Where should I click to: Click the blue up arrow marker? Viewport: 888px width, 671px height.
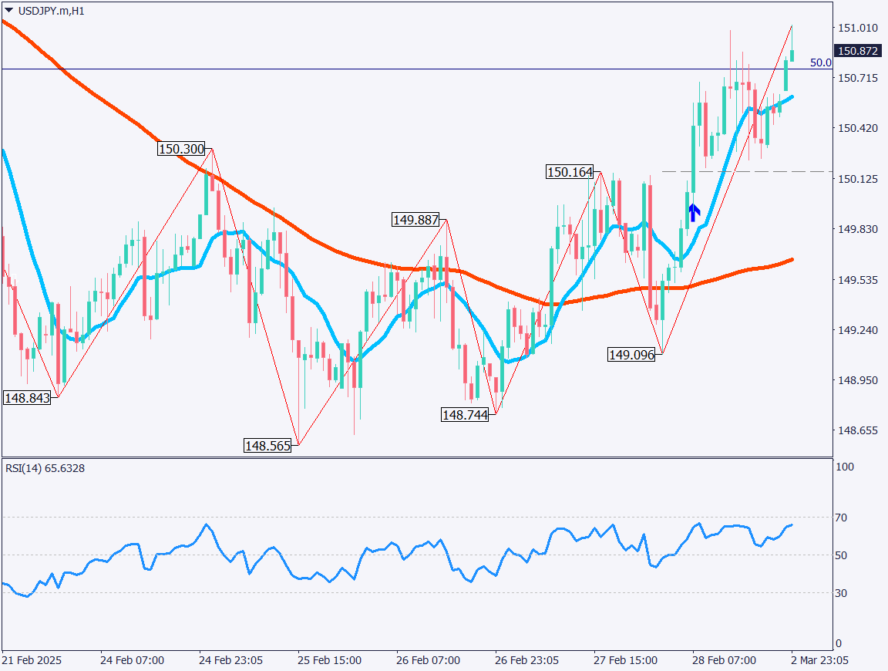693,213
